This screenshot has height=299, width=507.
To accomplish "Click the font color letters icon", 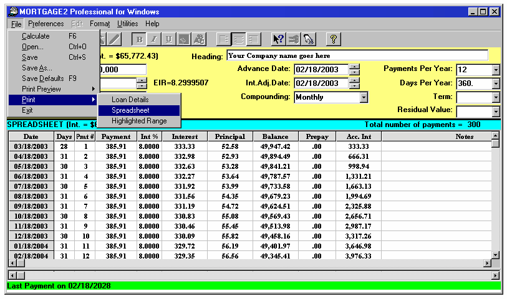I will tap(198, 39).
